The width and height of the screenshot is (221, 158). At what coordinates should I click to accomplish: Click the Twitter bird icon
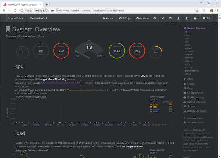coord(163,18)
